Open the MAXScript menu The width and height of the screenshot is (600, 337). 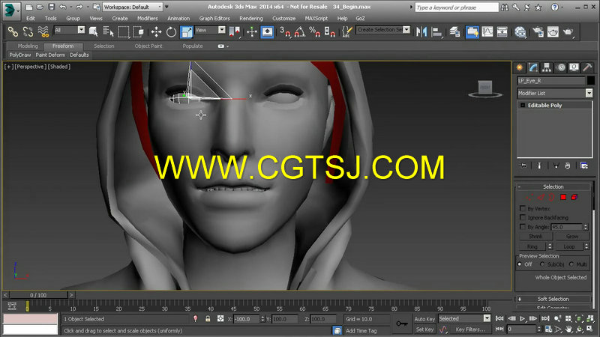click(x=316, y=18)
